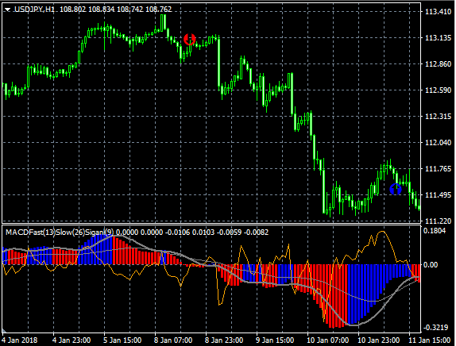Click the divider between price chart and MACD
Viewport: 456px width, 346px height.
[211, 224]
